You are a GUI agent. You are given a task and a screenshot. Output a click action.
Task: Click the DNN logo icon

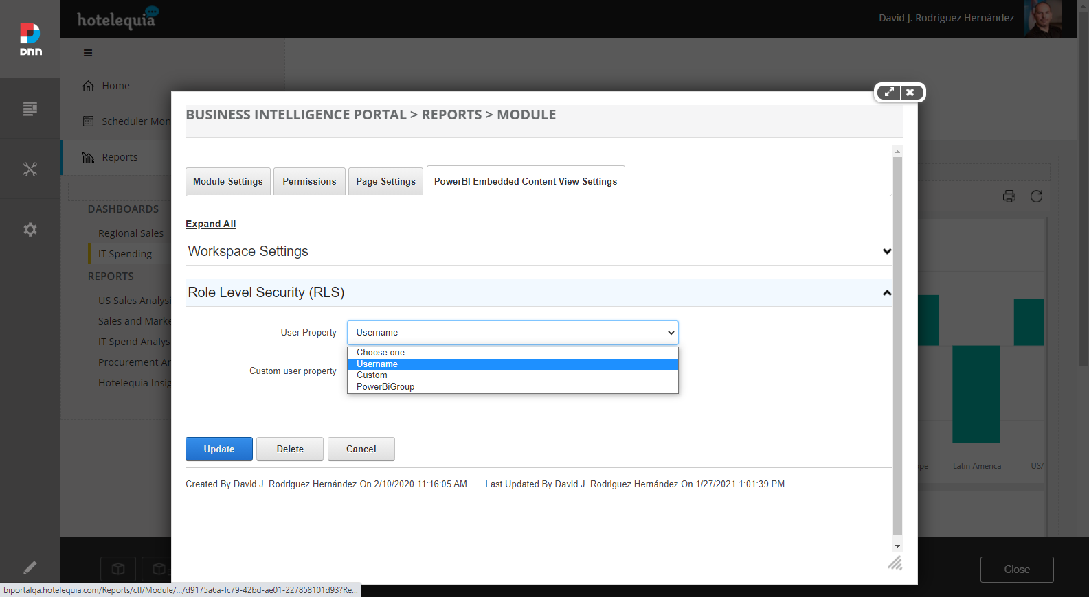[30, 39]
